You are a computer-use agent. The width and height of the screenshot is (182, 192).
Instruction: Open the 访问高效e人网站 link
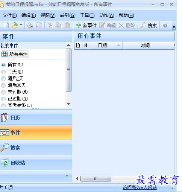tap(140, 187)
